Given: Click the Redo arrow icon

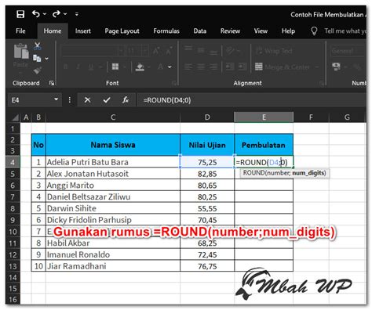Looking at the screenshot, I should pyautogui.click(x=56, y=13).
